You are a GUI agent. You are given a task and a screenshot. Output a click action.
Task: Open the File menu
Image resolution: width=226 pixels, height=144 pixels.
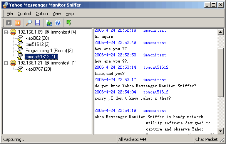pyautogui.click(x=10, y=14)
